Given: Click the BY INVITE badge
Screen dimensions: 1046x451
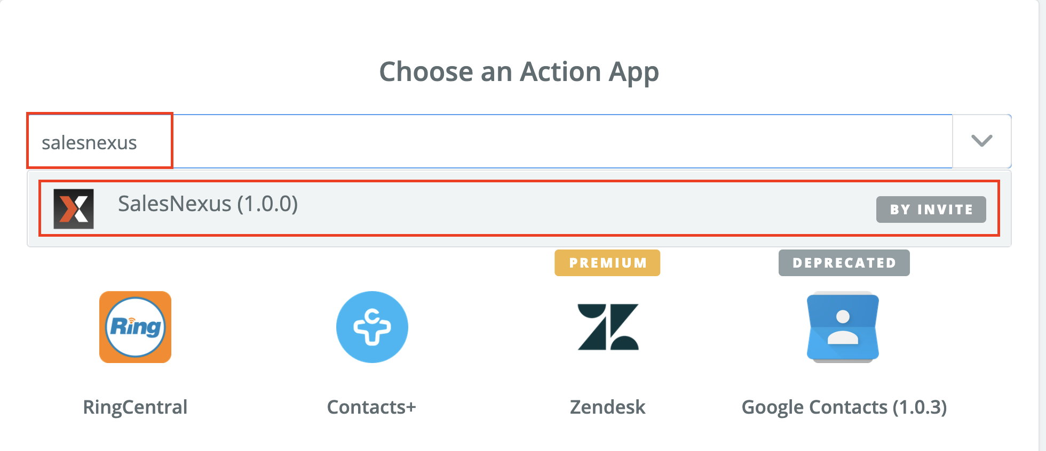Looking at the screenshot, I should point(931,210).
